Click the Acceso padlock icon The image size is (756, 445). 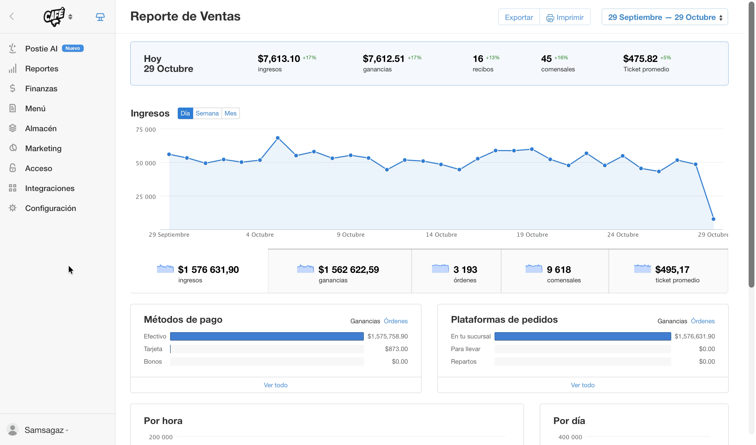[13, 168]
